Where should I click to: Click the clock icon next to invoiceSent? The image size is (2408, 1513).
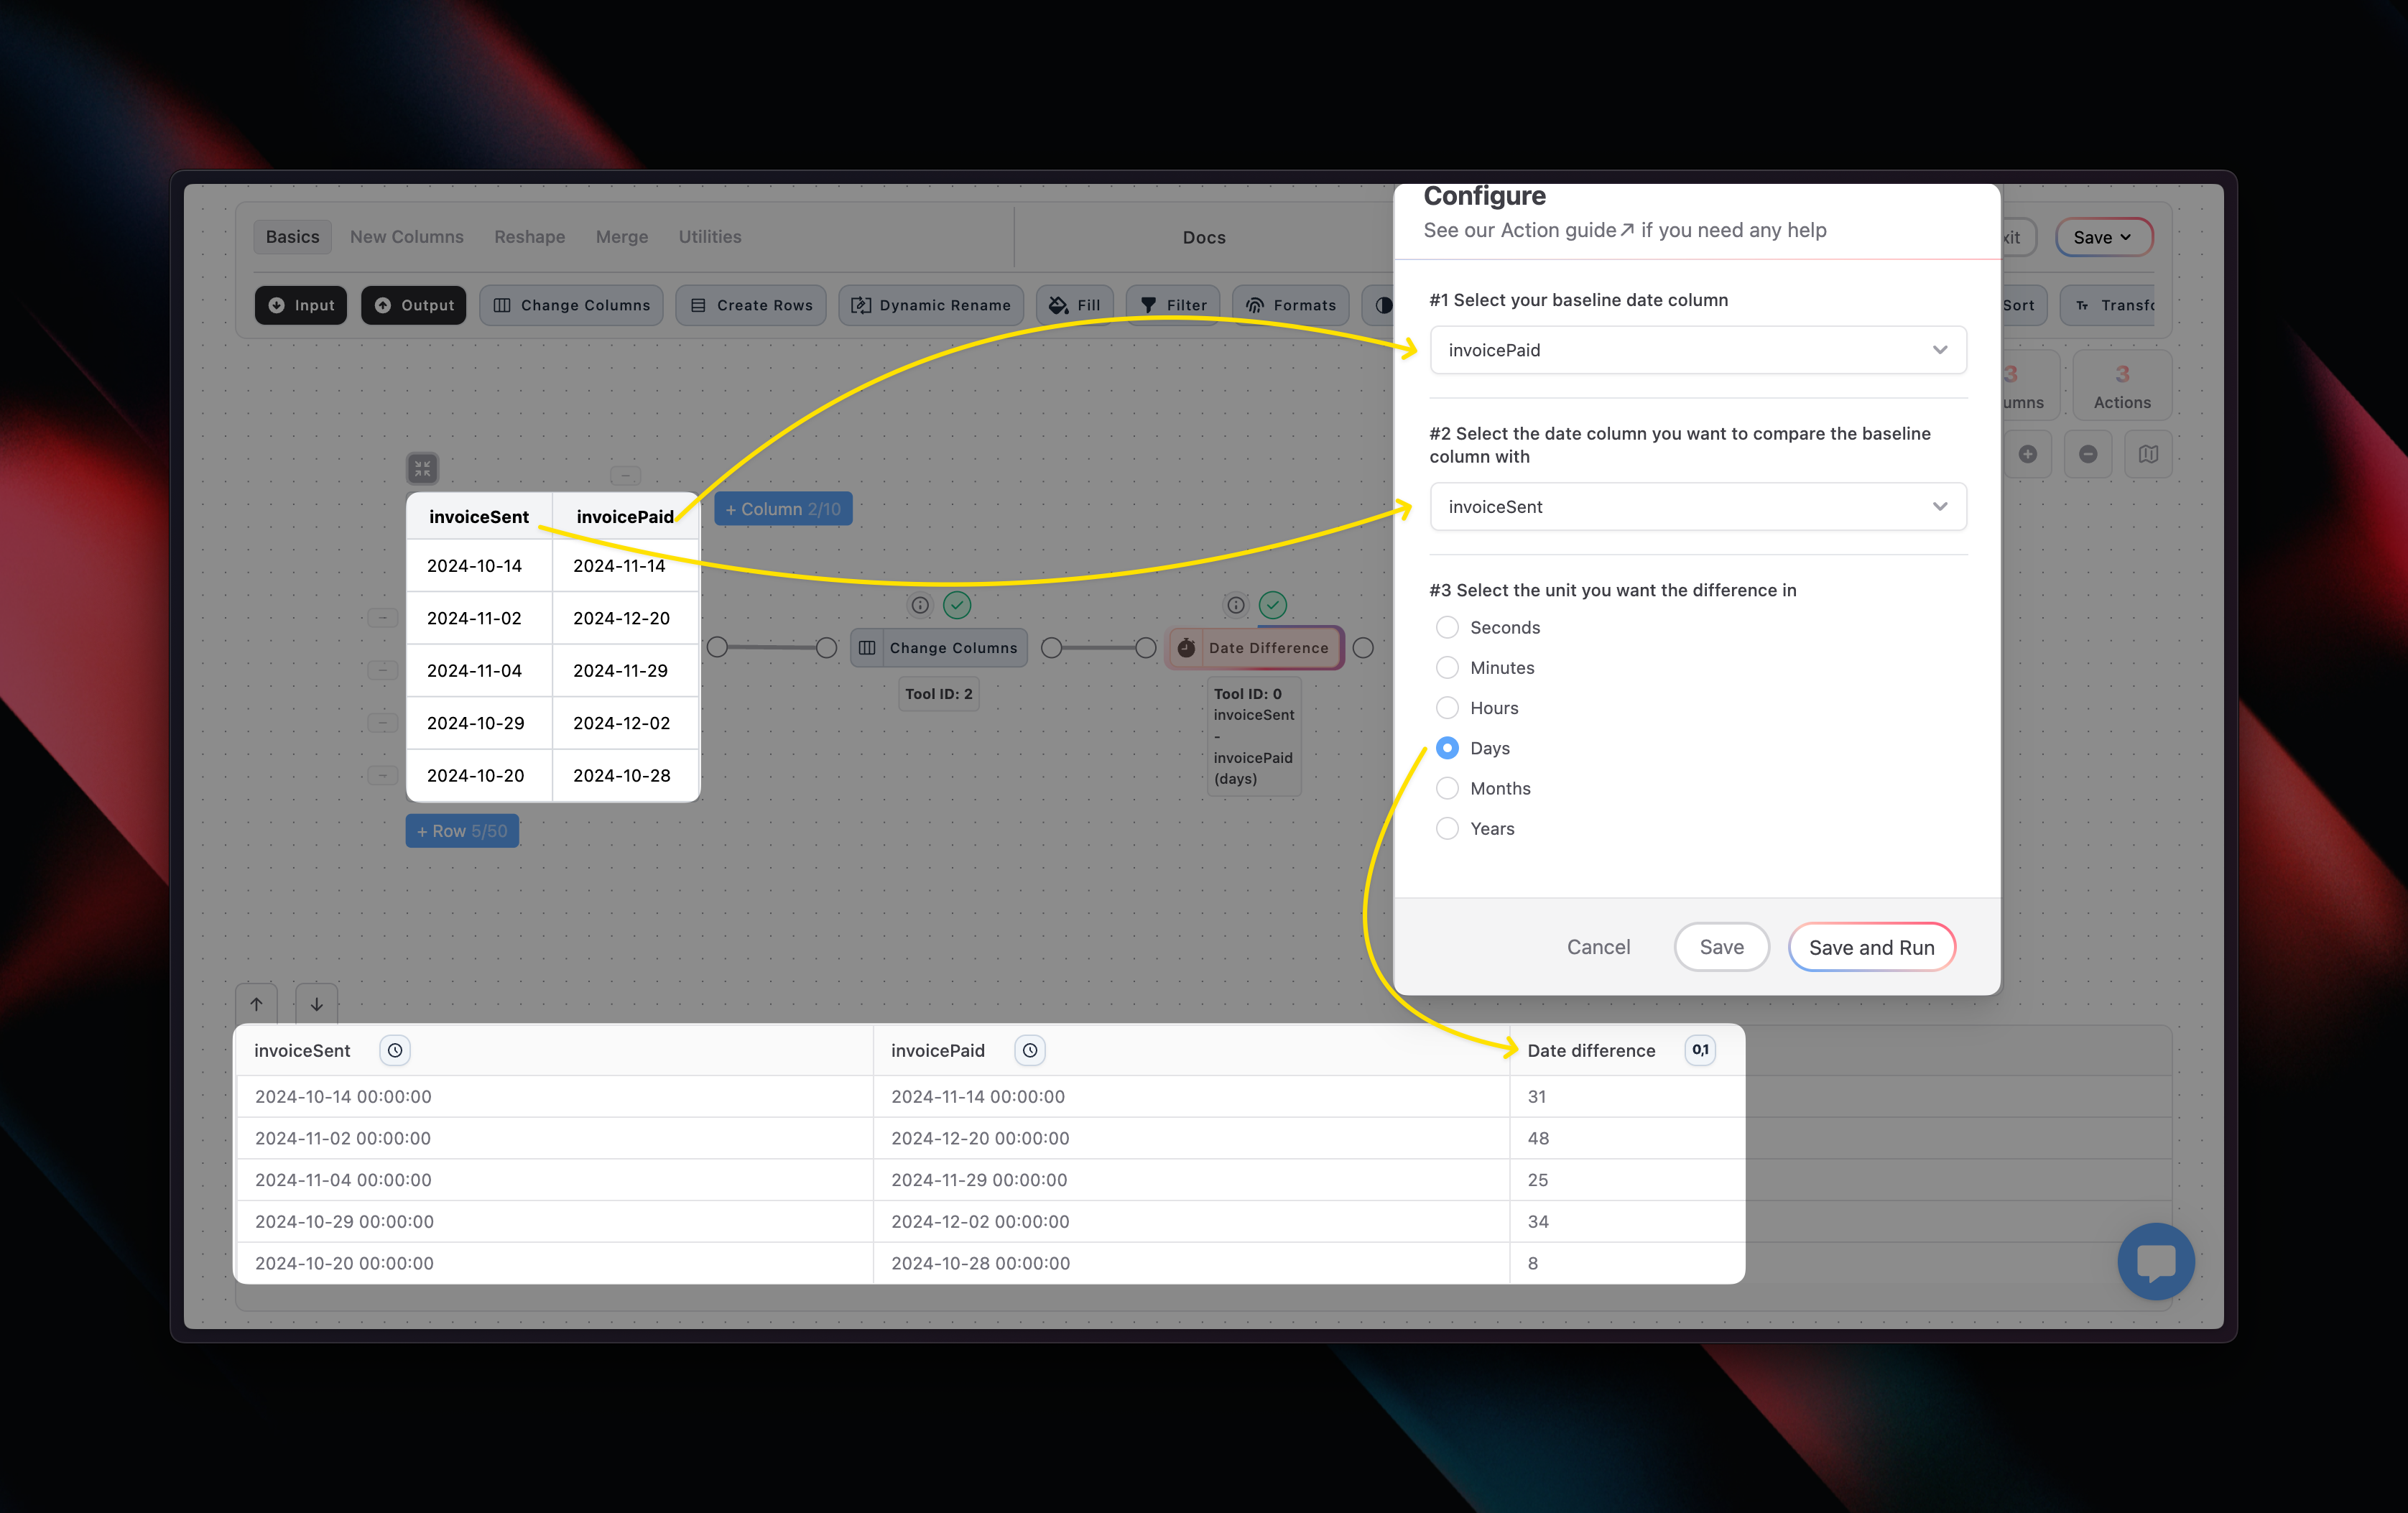coord(395,1050)
